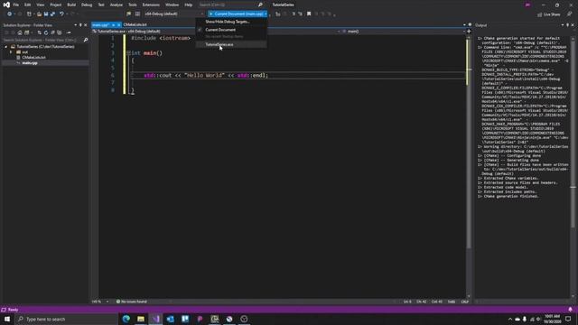The height and width of the screenshot is (325, 578).
Task: Click the account profile badge
Action: click(x=527, y=5)
